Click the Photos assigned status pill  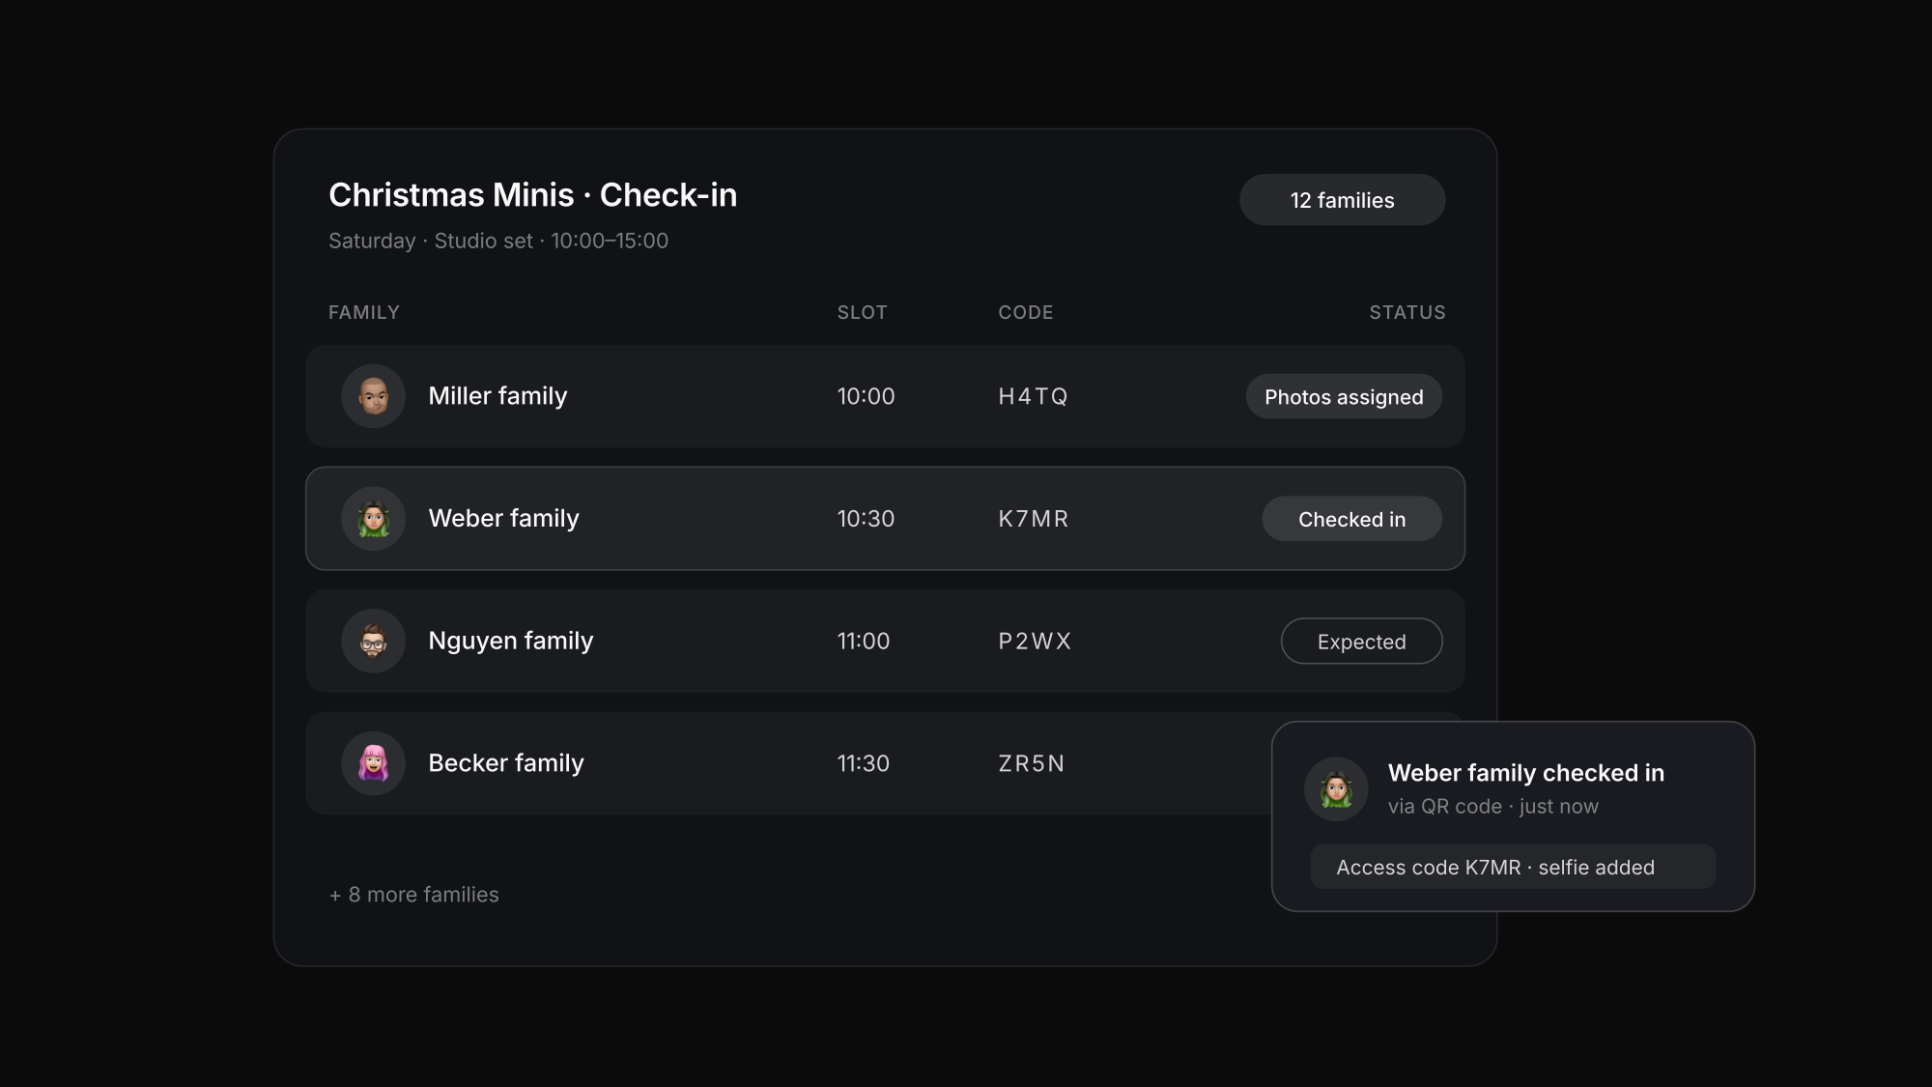(x=1344, y=396)
